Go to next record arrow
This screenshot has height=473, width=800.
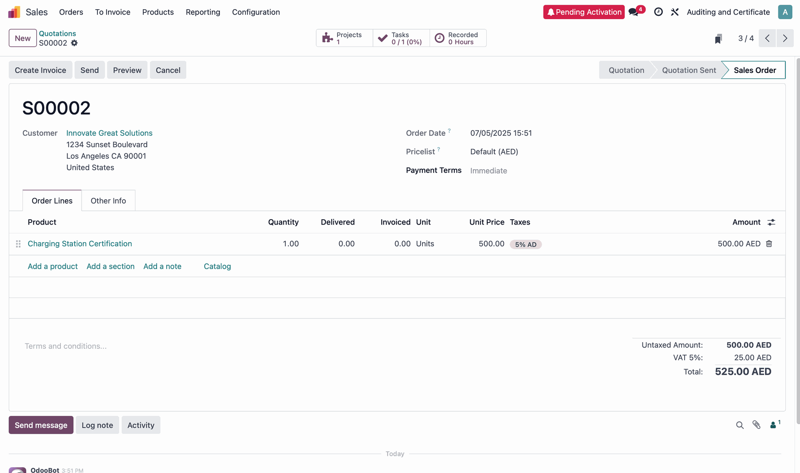coord(785,38)
